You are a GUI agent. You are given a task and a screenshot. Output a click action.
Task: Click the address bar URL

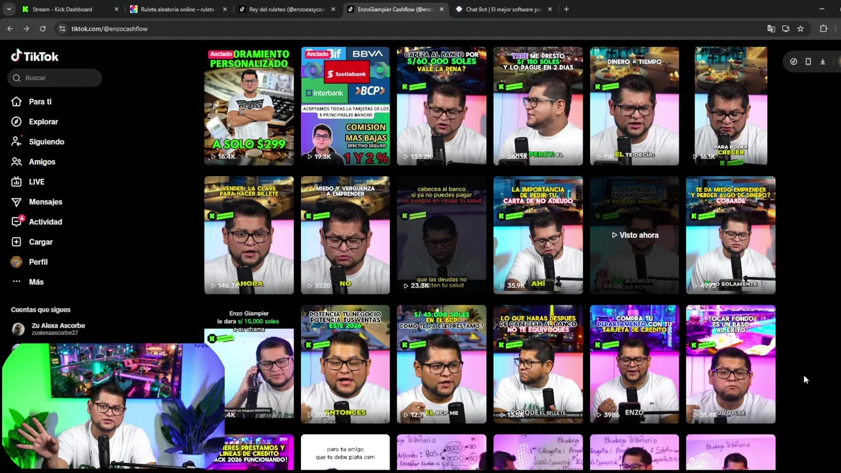pos(109,29)
